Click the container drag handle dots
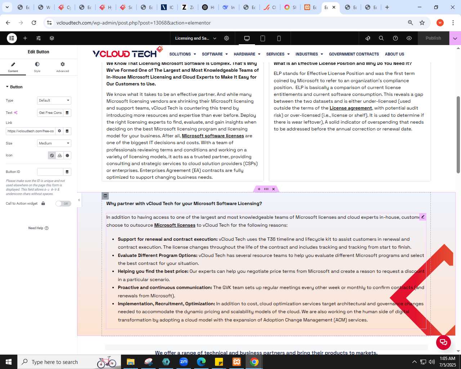The image size is (461, 369). click(266, 189)
